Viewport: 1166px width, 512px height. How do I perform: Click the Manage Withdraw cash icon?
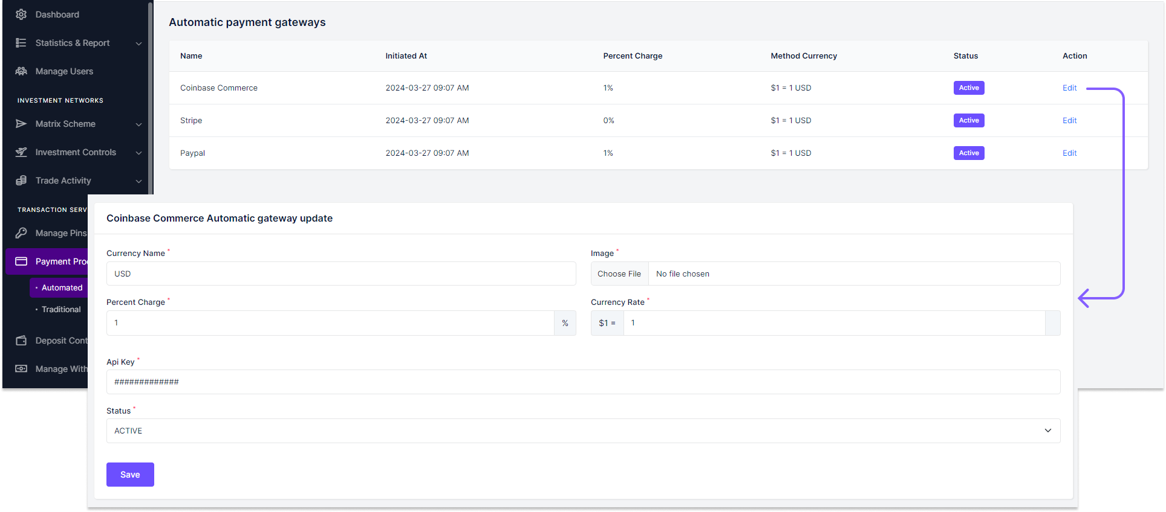coord(21,369)
